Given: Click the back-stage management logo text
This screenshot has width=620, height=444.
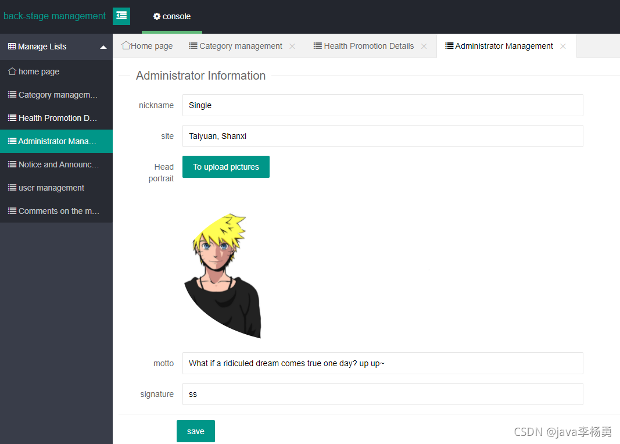Looking at the screenshot, I should pyautogui.click(x=55, y=16).
